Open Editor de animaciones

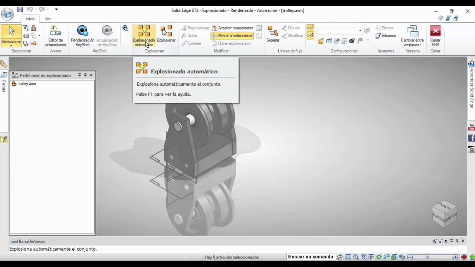pyautogui.click(x=56, y=36)
